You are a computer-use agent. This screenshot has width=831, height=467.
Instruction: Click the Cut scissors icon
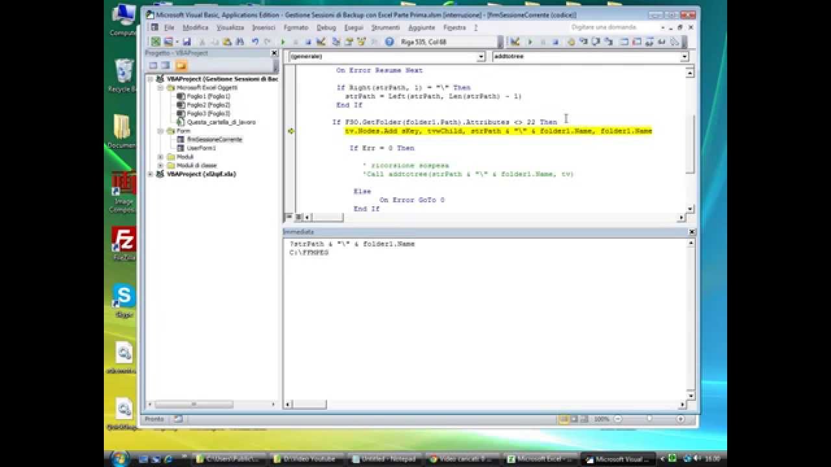(x=202, y=42)
